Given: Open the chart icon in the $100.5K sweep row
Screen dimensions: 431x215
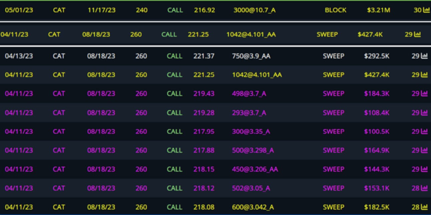Looking at the screenshot, I should pos(424,131).
